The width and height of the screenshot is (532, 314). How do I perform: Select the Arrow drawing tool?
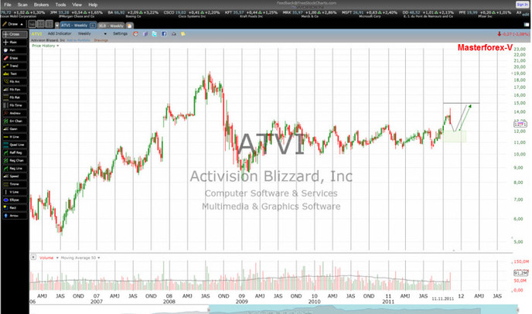pyautogui.click(x=15, y=216)
